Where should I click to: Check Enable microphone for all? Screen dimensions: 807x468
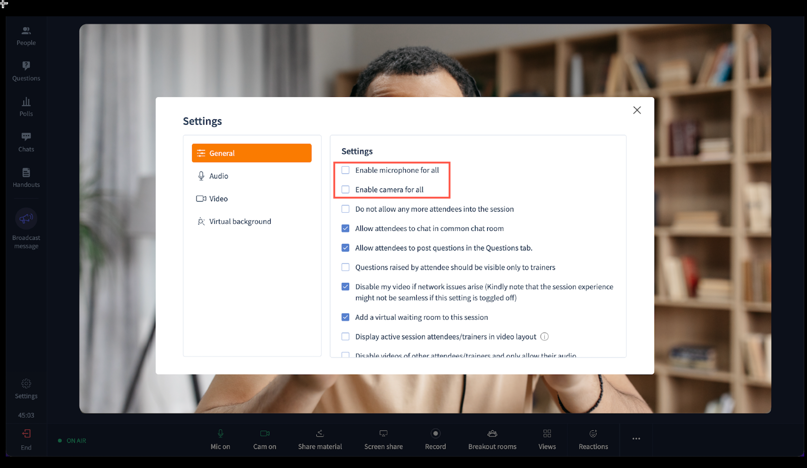345,170
